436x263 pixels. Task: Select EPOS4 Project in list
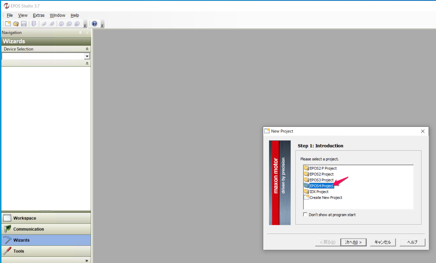(x=321, y=186)
